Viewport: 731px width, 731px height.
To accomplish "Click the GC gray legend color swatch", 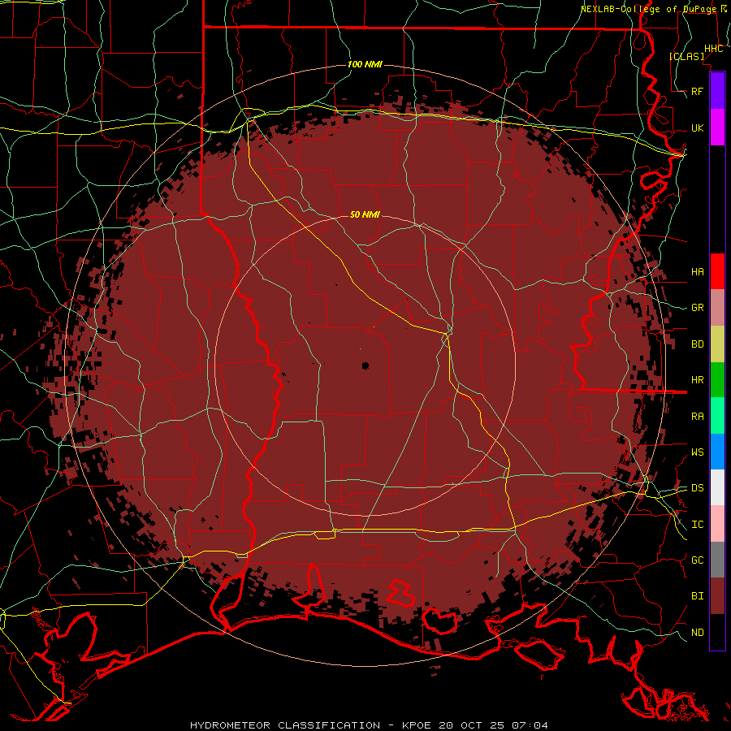I will click(x=717, y=560).
